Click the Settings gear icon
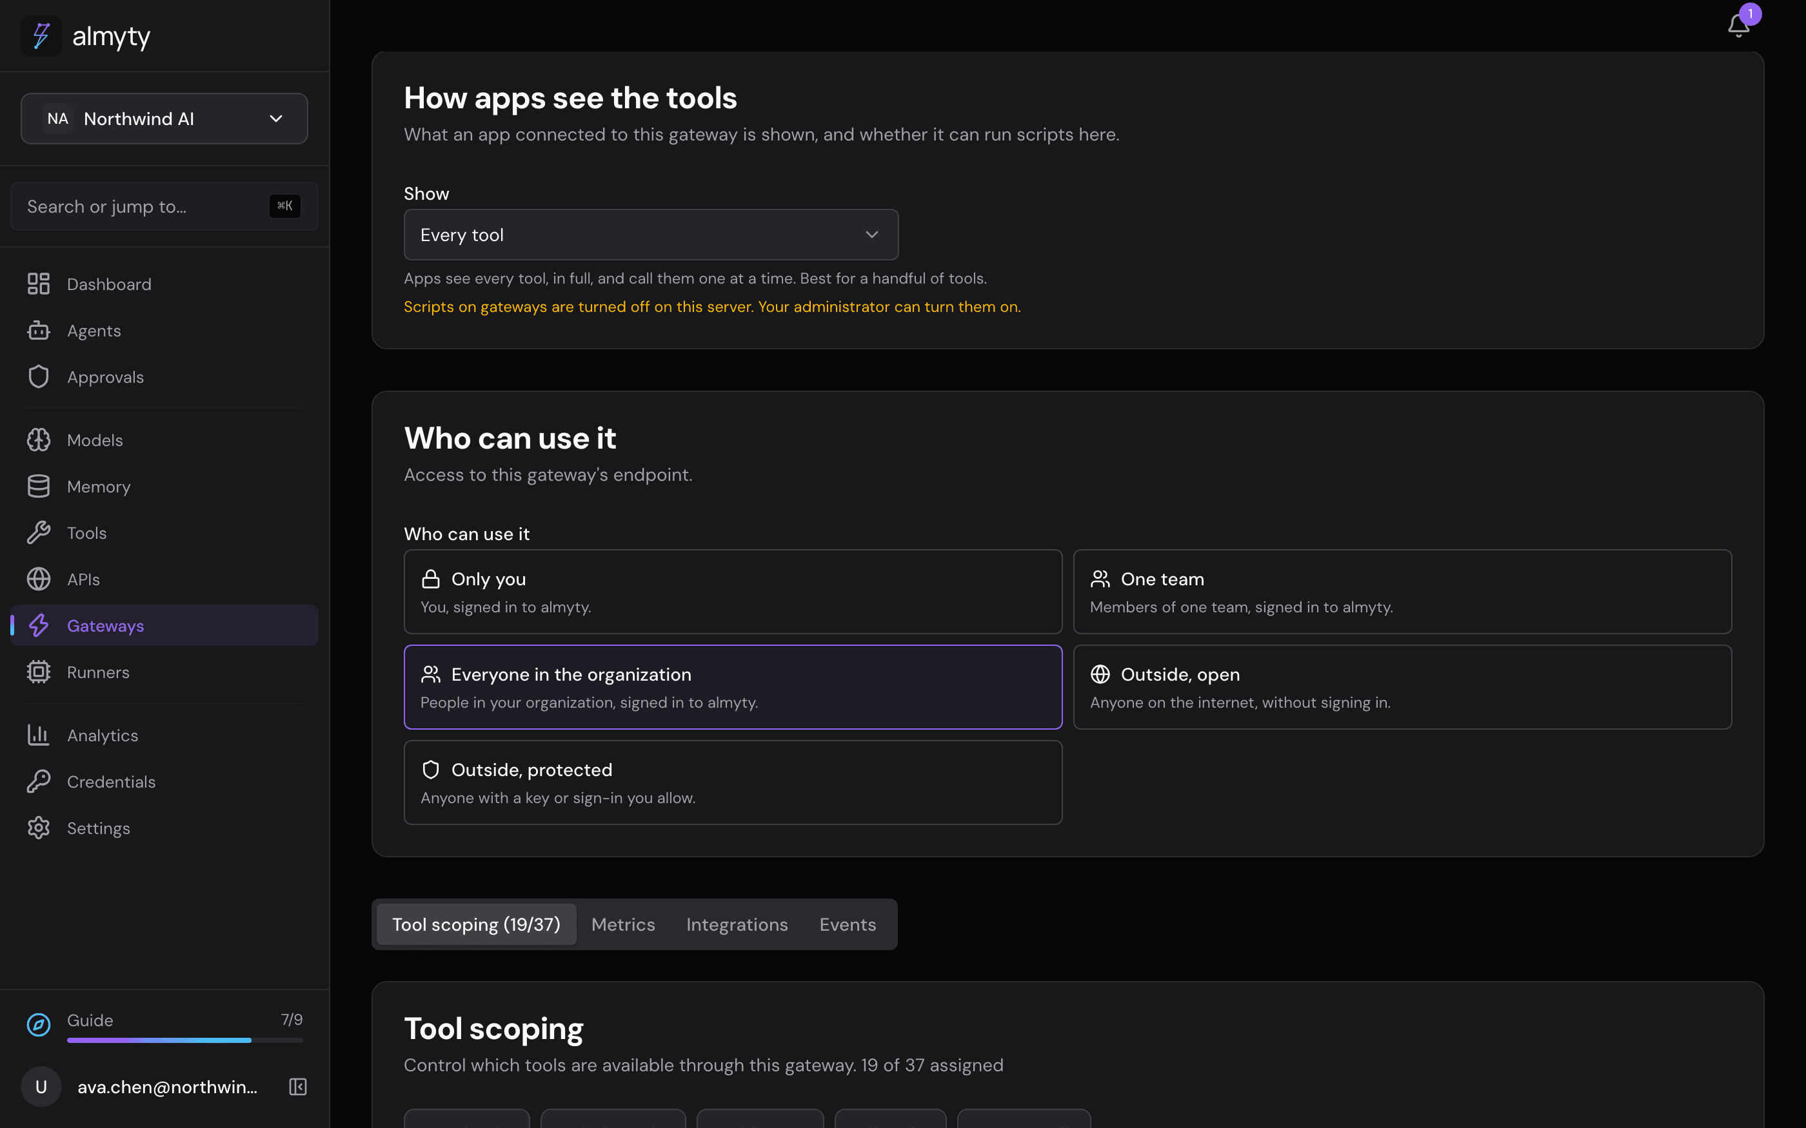 [x=39, y=828]
